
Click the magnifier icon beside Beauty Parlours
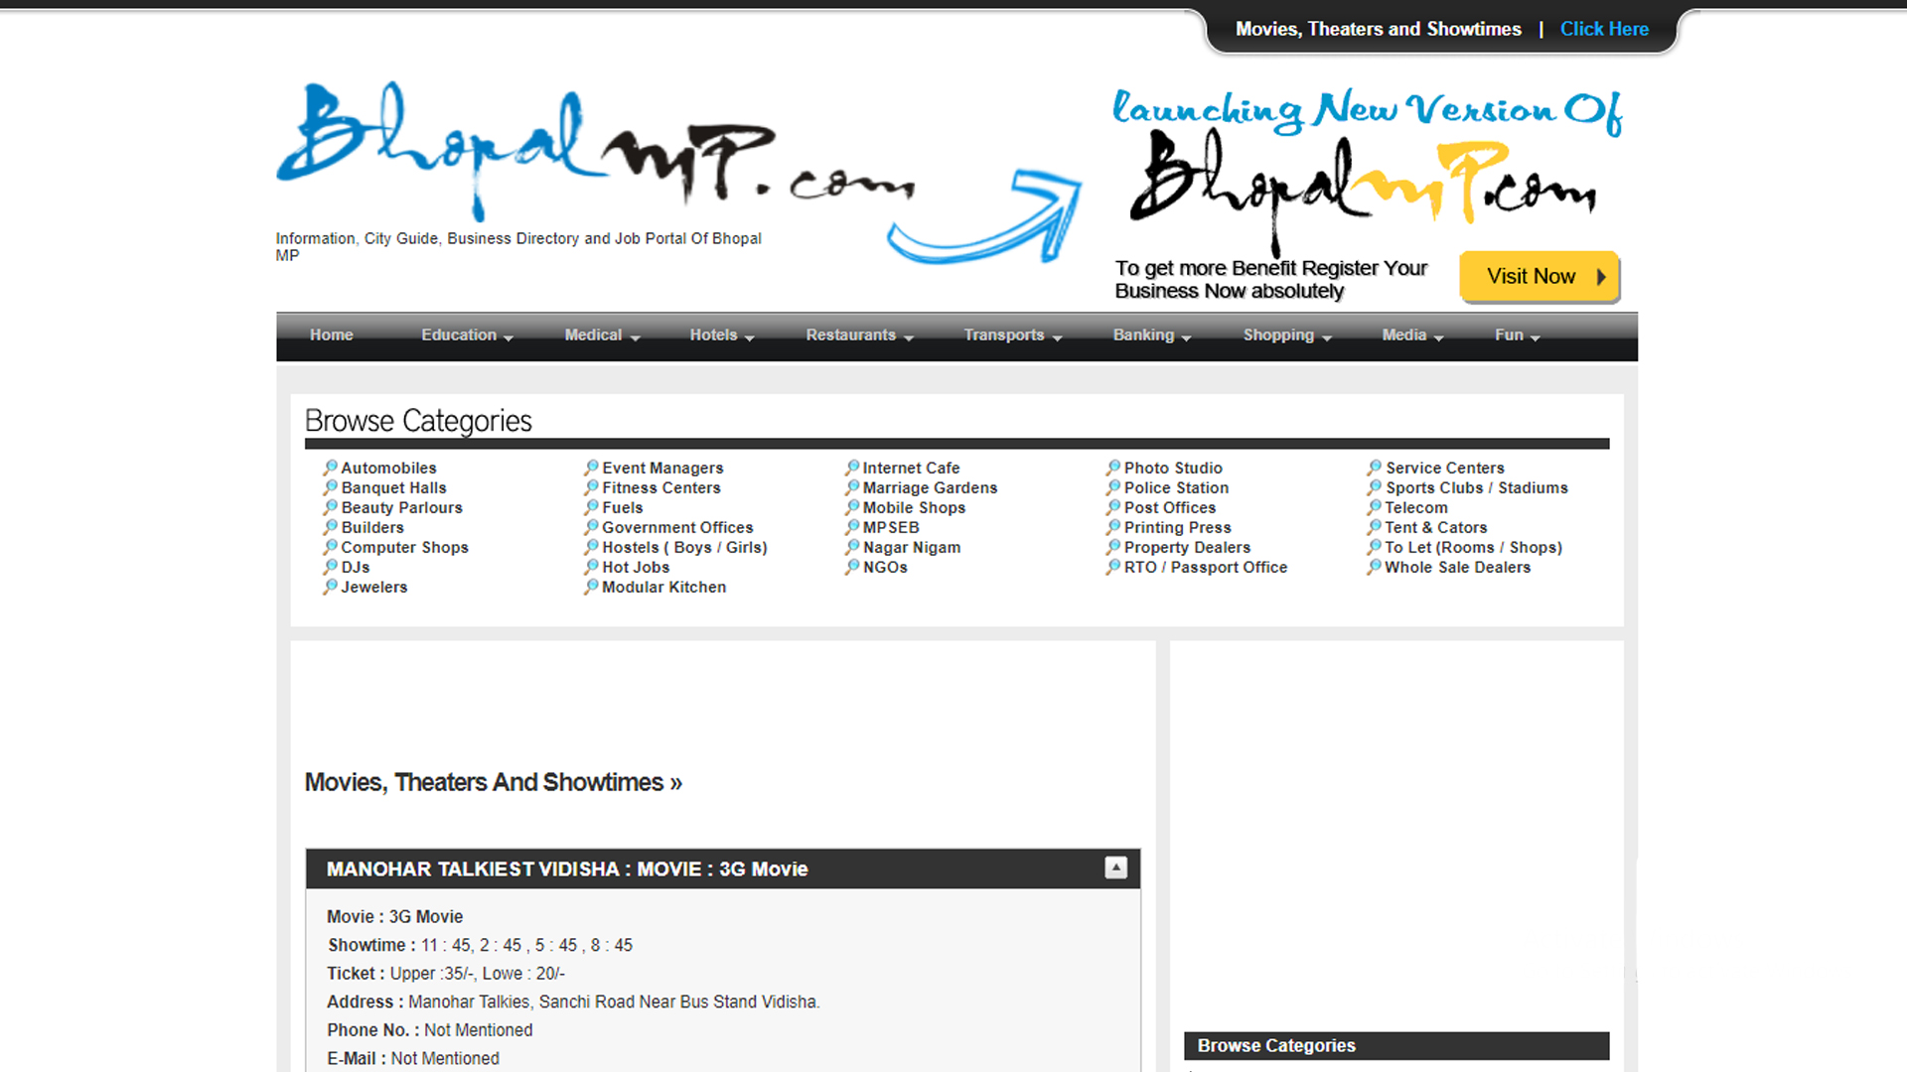pos(330,507)
